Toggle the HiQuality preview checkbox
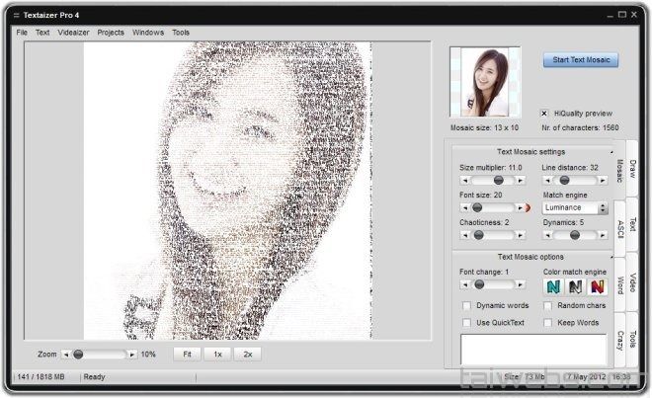This screenshot has height=398, width=652. [x=544, y=113]
